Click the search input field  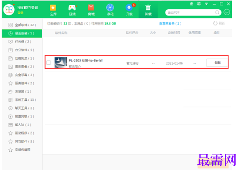tap(190, 13)
